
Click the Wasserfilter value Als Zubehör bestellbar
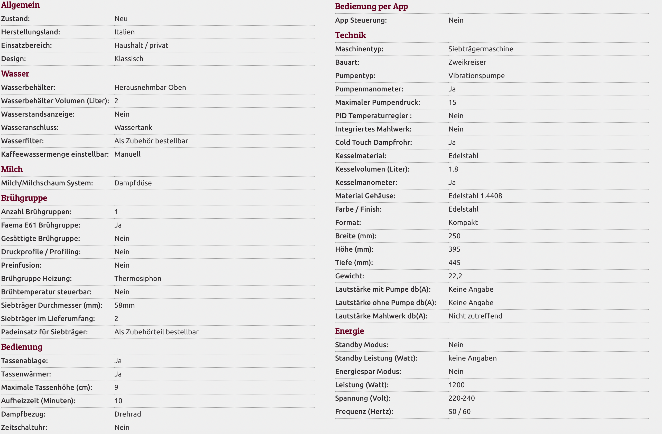[151, 141]
